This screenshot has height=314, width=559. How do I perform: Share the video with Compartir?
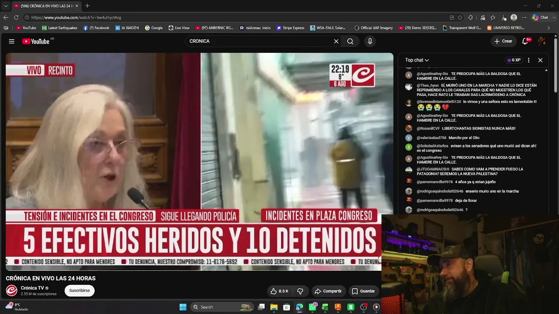click(x=328, y=291)
